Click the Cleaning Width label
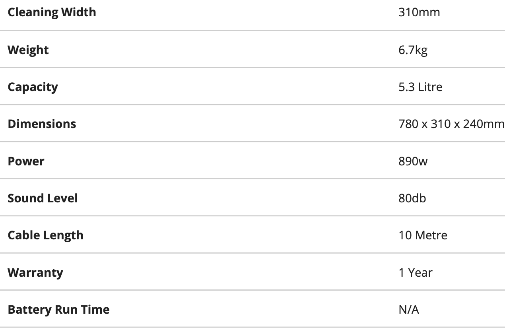 pyautogui.click(x=52, y=12)
